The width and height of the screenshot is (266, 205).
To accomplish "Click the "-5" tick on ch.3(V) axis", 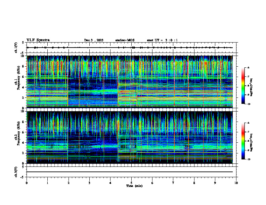I will [x=23, y=177].
